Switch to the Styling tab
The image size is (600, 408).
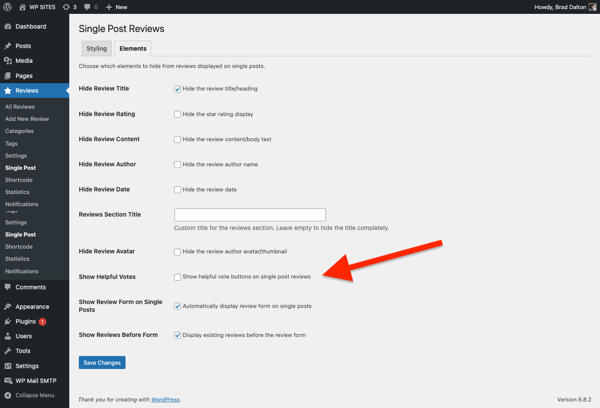pyautogui.click(x=97, y=49)
